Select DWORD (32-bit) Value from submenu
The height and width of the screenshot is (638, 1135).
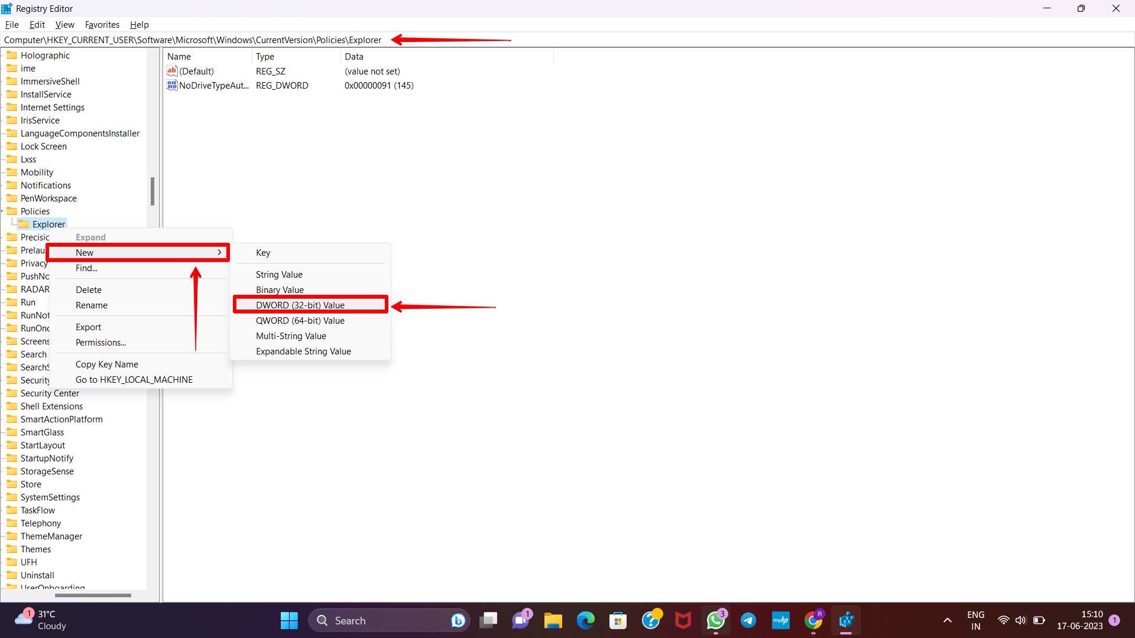(309, 305)
